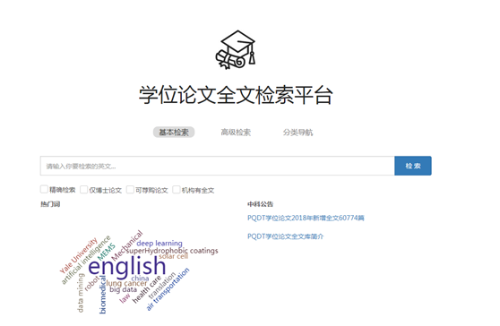Select the 基本检索 tab
The width and height of the screenshot is (500, 326).
point(174,133)
